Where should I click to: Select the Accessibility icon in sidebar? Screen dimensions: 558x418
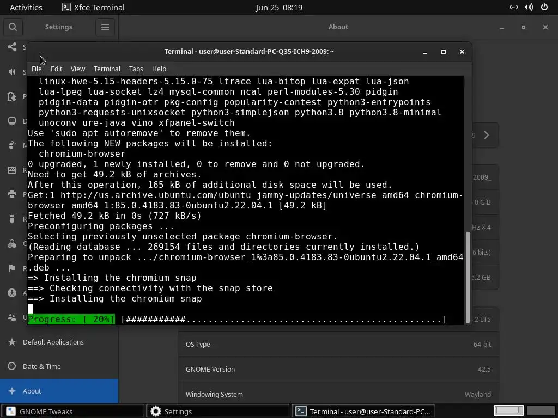[x=12, y=293]
